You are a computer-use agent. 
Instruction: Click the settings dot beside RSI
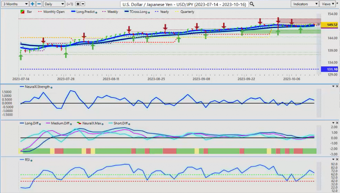click(x=32, y=160)
